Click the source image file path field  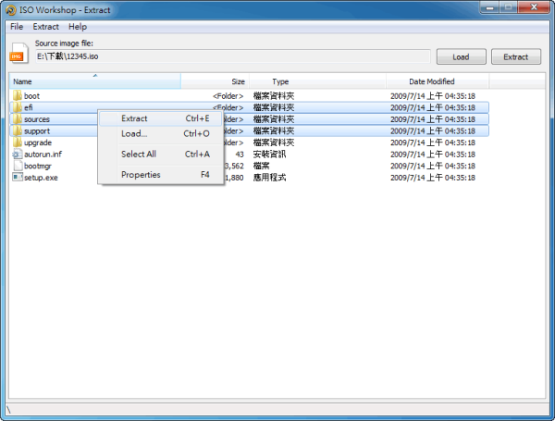click(231, 56)
